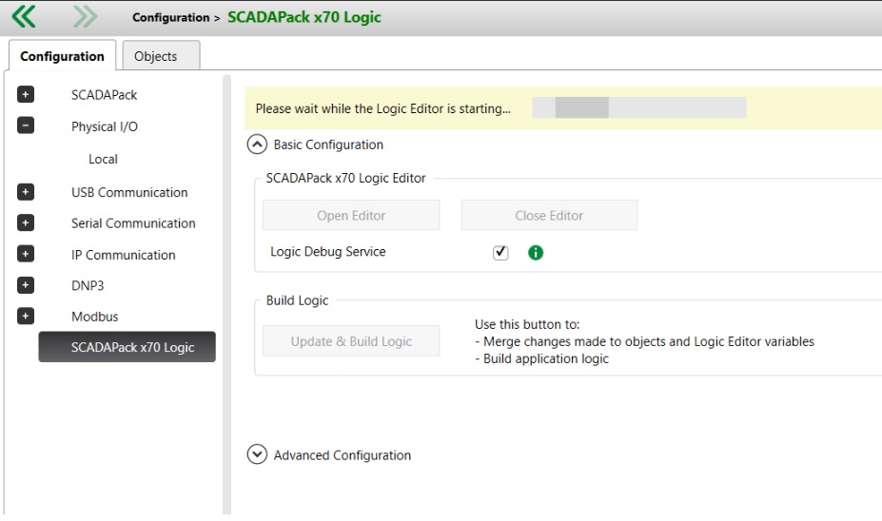Expand the DNP3 tree node
Viewport: 882px width, 521px height.
coord(26,285)
